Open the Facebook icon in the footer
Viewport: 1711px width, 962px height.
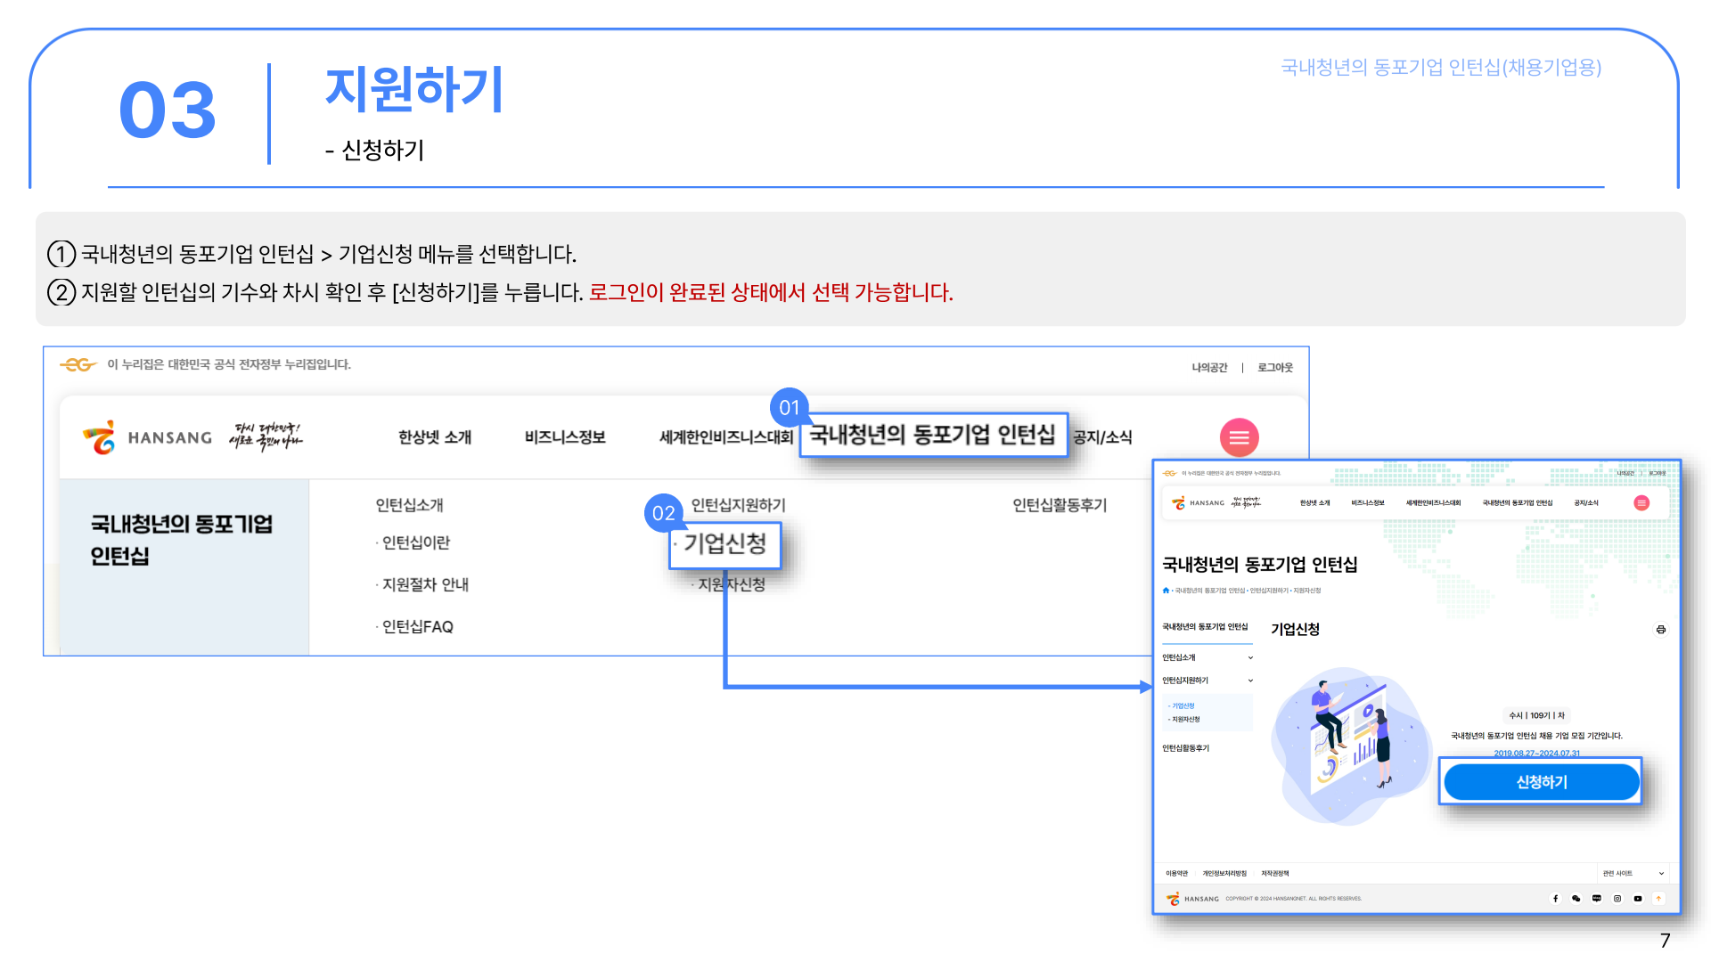[1556, 899]
